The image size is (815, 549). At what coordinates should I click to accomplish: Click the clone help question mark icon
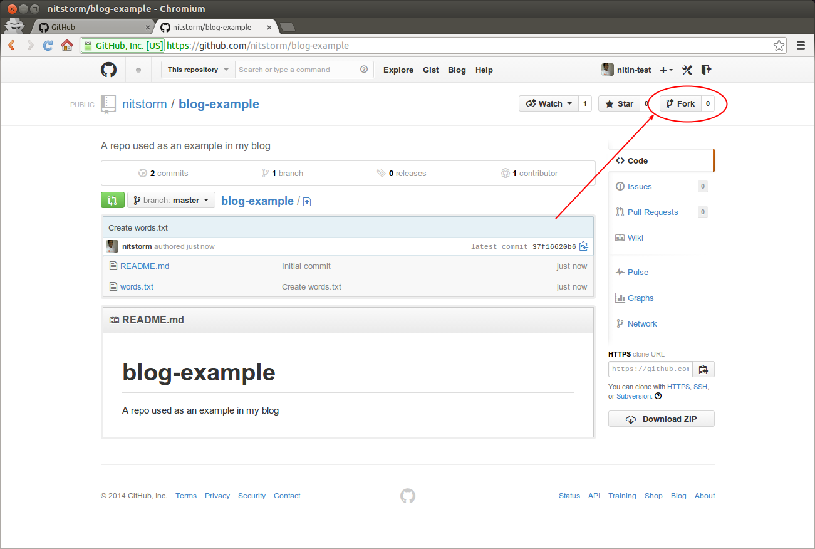(658, 396)
